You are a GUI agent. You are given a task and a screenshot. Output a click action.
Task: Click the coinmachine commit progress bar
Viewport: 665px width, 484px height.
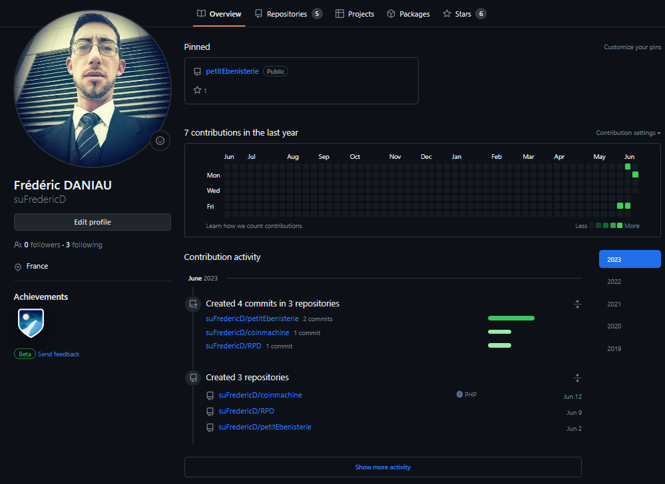click(x=500, y=332)
